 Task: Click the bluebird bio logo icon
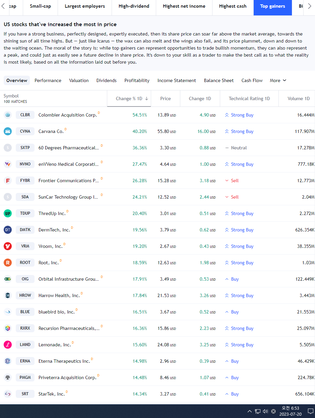8,312
